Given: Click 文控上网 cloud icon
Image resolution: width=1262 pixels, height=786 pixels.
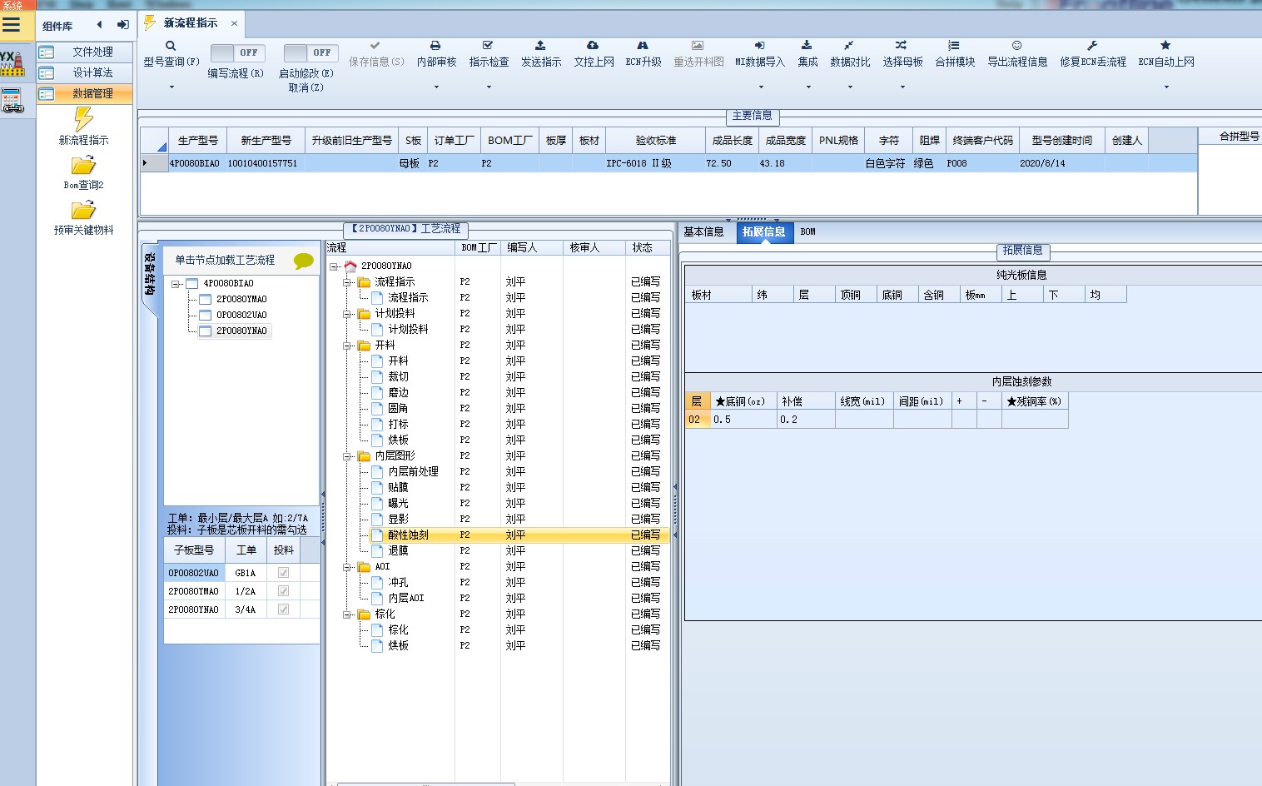Looking at the screenshot, I should pos(593,46).
